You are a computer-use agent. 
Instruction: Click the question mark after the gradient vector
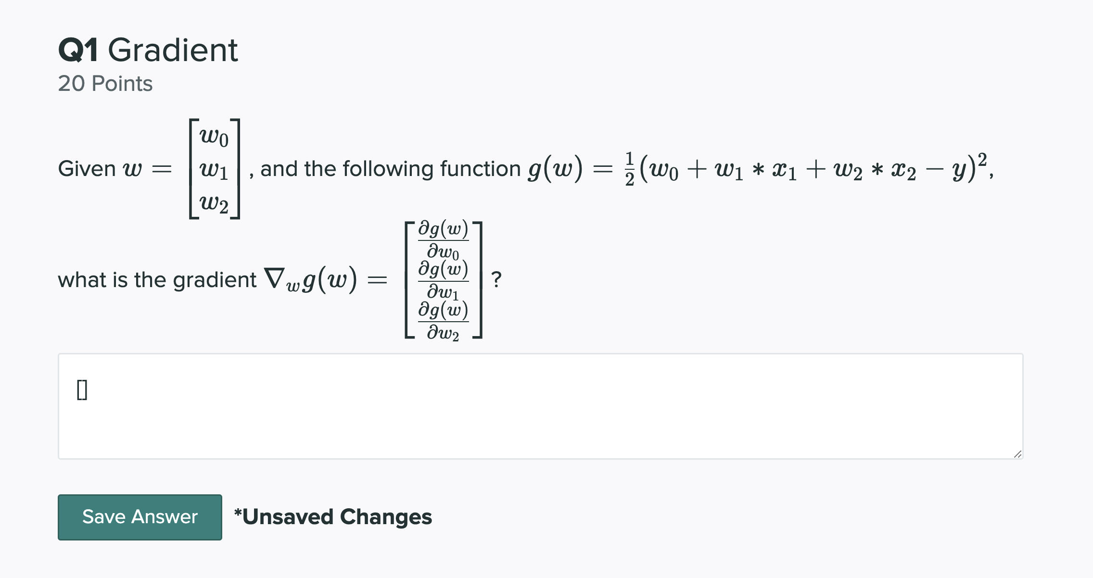[x=496, y=279]
